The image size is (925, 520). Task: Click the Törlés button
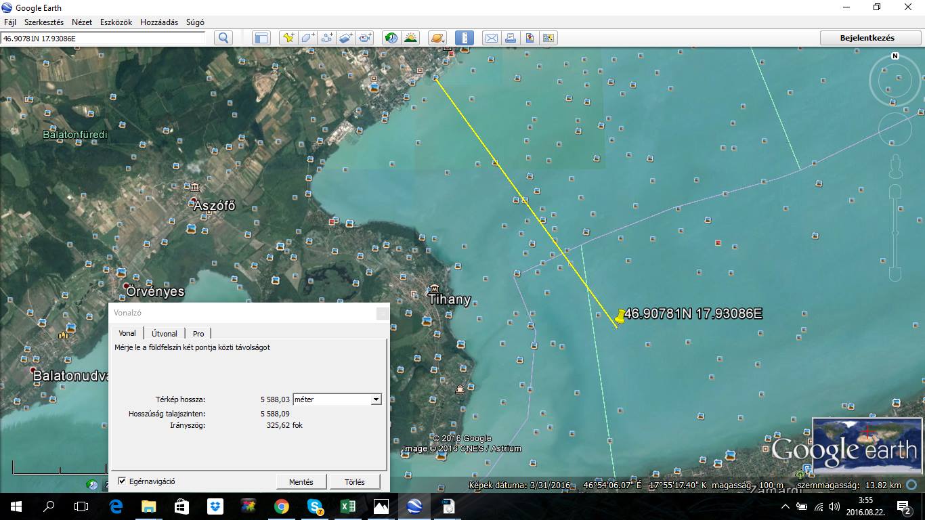[354, 482]
